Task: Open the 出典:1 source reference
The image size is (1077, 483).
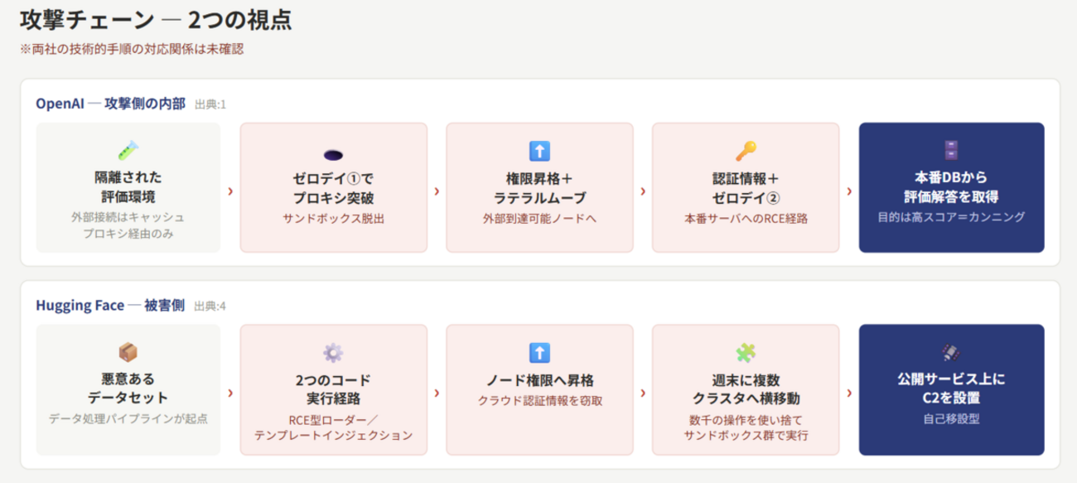Action: 210,104
